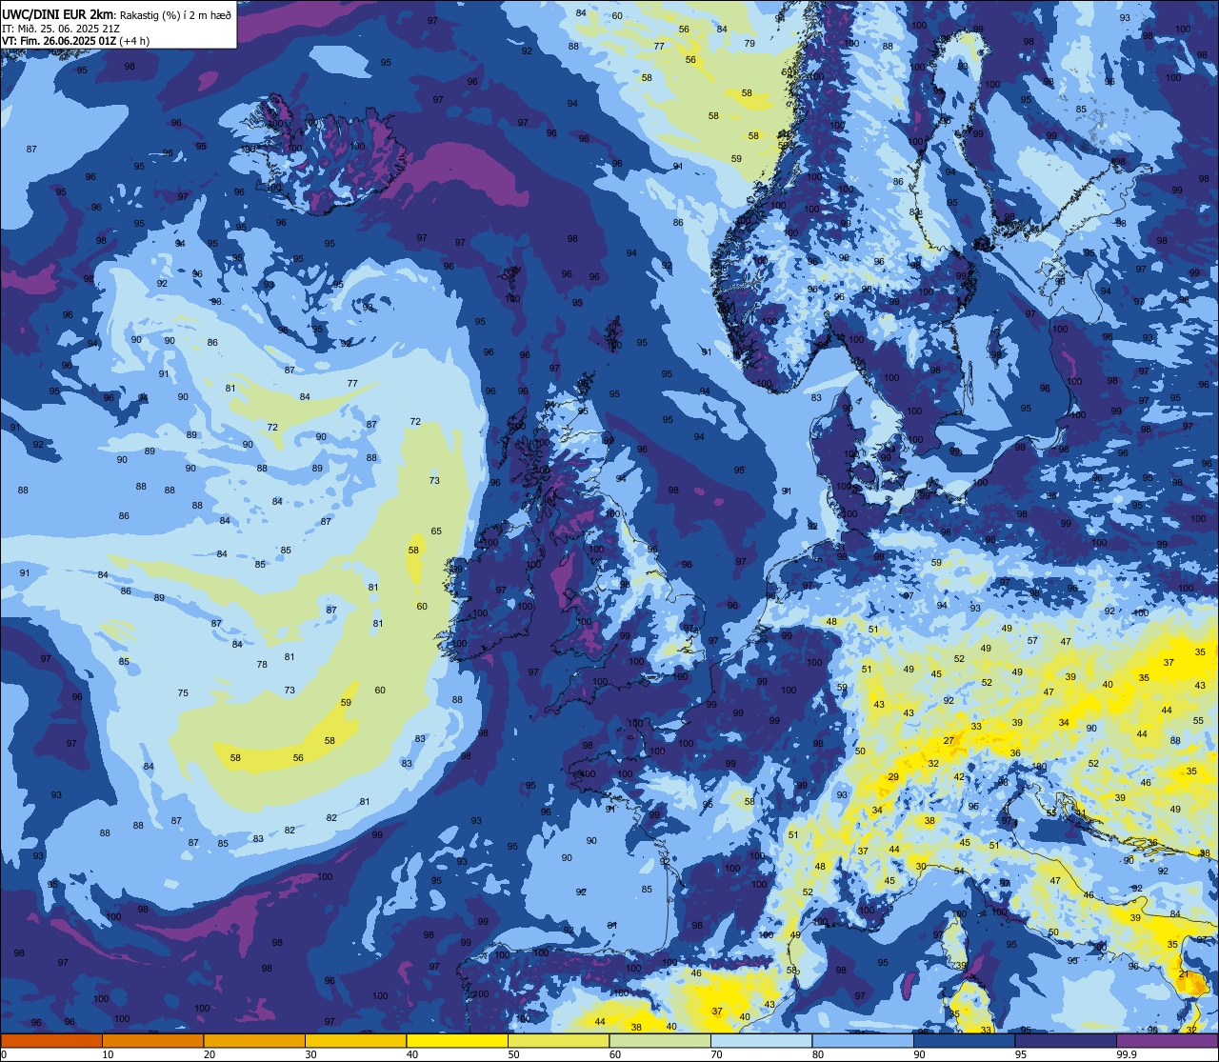
Task: Pick the legend swatch between 30 and 40
Action: [x=355, y=1040]
